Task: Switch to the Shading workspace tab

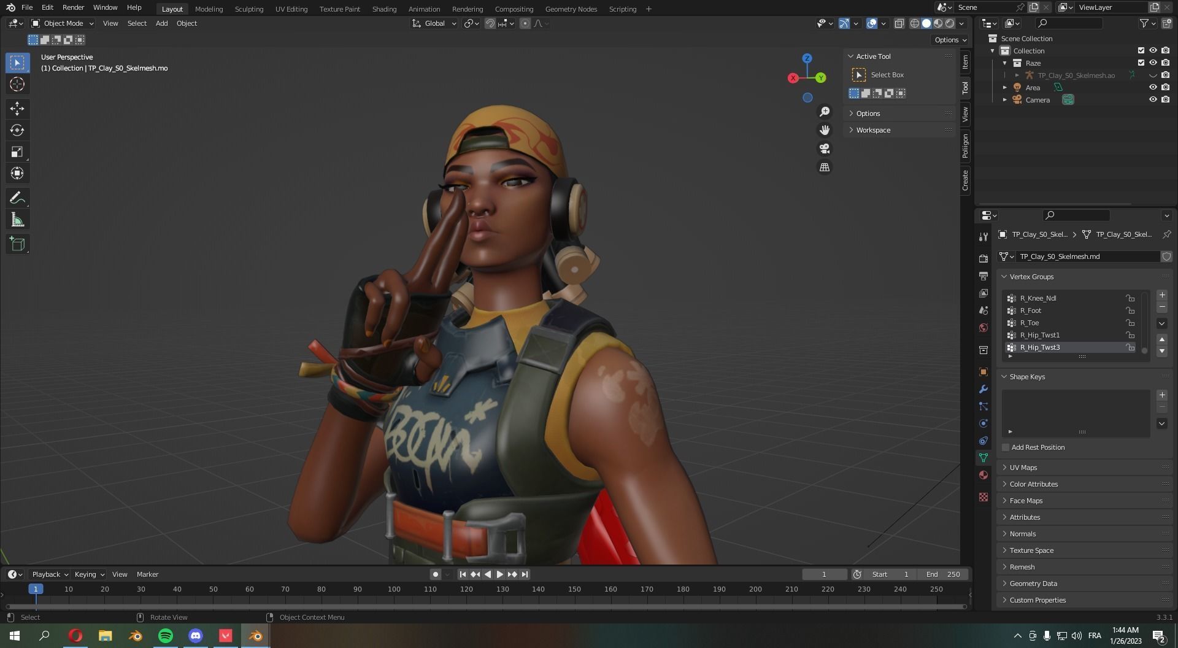Action: coord(384,9)
